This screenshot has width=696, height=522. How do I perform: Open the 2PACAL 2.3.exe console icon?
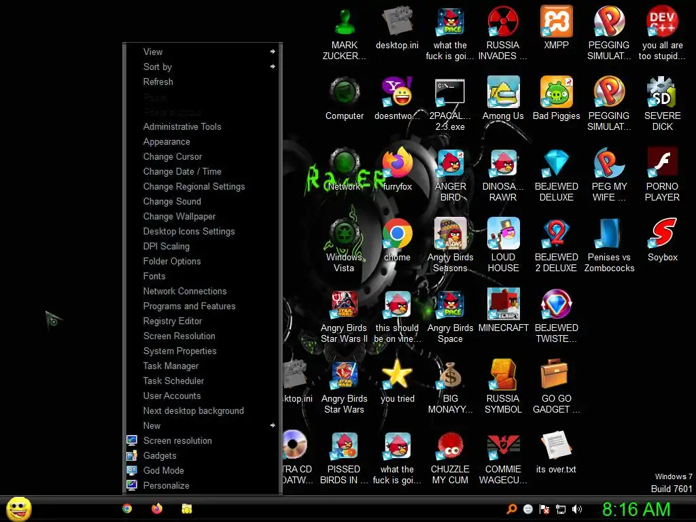[450, 104]
